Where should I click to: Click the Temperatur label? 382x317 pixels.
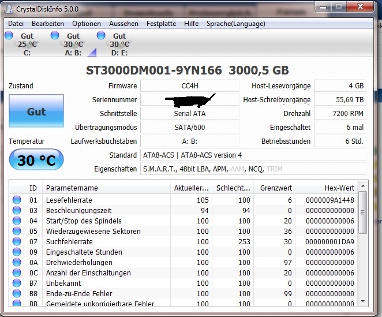pyautogui.click(x=27, y=141)
